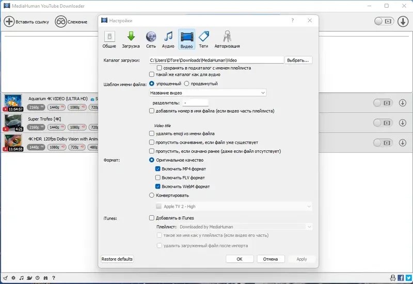Click the Facebook icon in status bar
The image size is (413, 284).
point(401,278)
